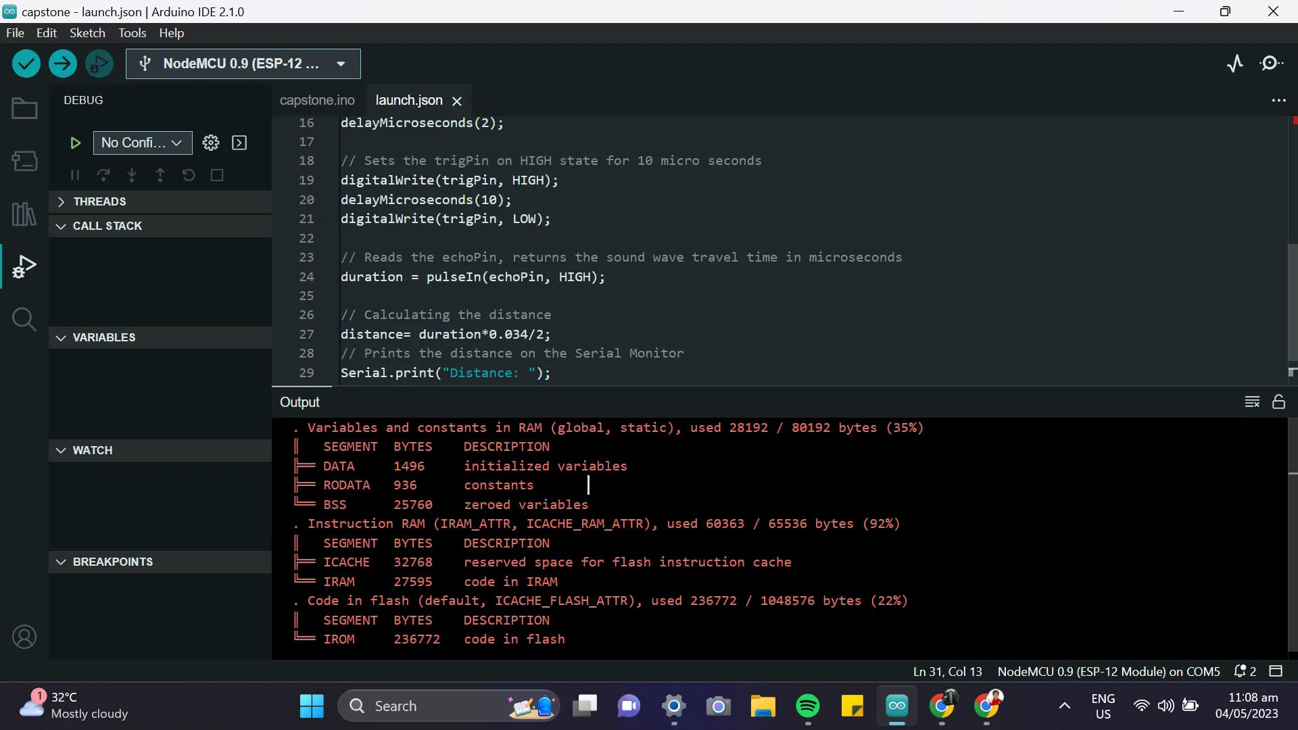Open the File menu
Viewport: 1298px width, 730px height.
pos(15,32)
